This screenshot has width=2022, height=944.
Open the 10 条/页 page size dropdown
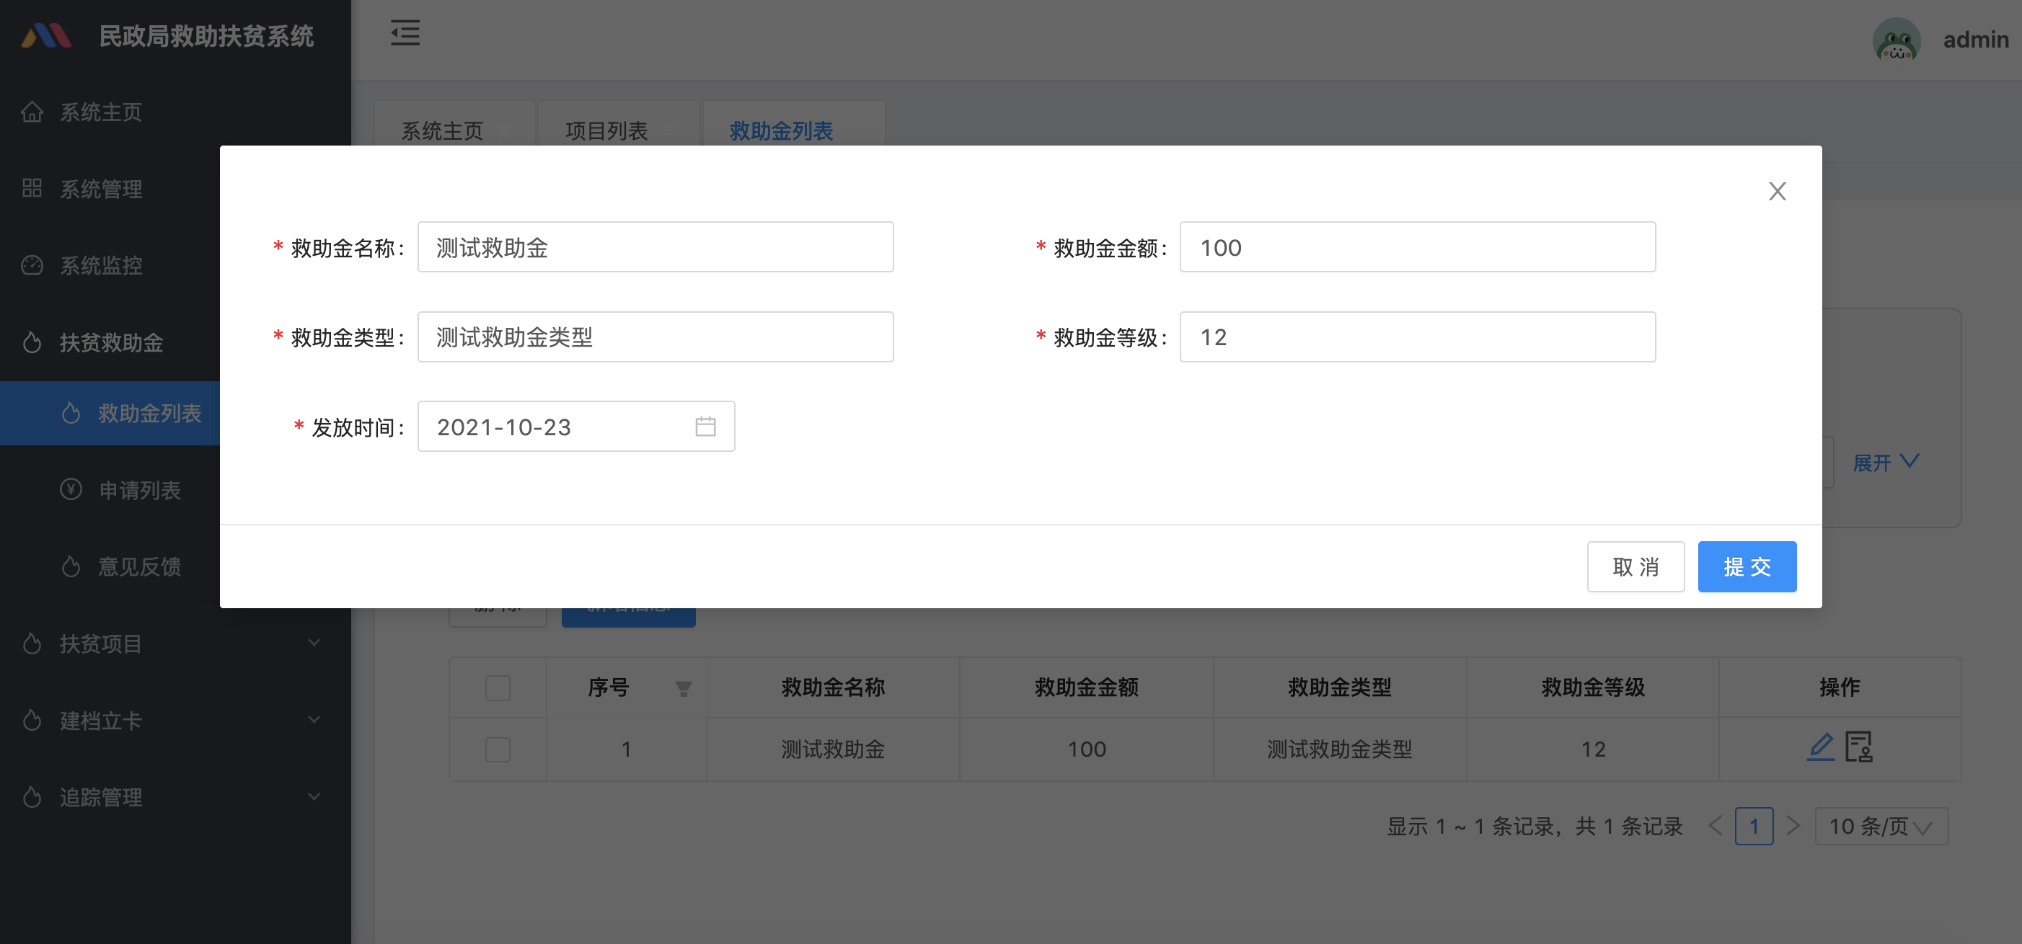pos(1881,826)
